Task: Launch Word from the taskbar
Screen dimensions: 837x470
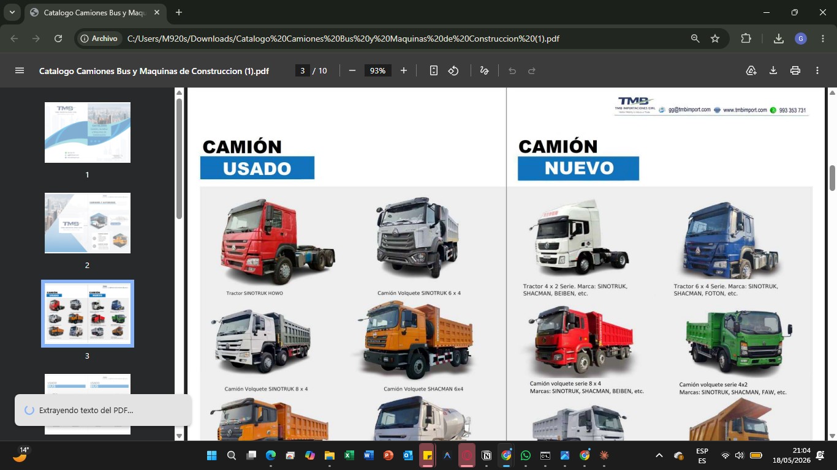Action: [x=369, y=455]
